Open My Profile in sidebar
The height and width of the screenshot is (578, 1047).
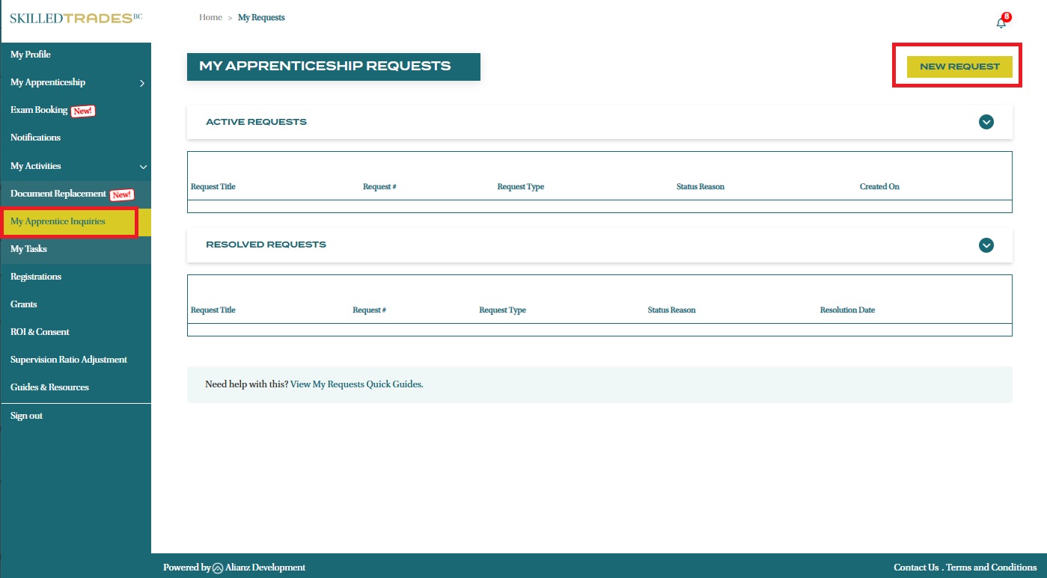pyautogui.click(x=31, y=55)
